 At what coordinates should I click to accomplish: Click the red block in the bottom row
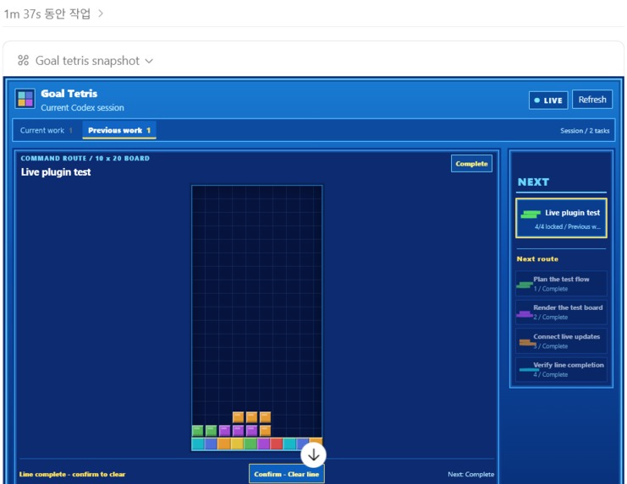[x=277, y=443]
